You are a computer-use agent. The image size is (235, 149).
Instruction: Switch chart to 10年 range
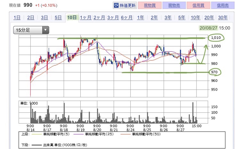pos(195,18)
